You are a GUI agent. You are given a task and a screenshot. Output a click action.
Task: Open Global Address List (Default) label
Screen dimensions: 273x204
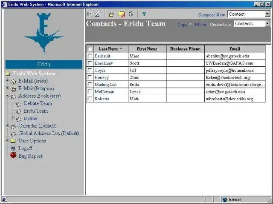(49, 133)
